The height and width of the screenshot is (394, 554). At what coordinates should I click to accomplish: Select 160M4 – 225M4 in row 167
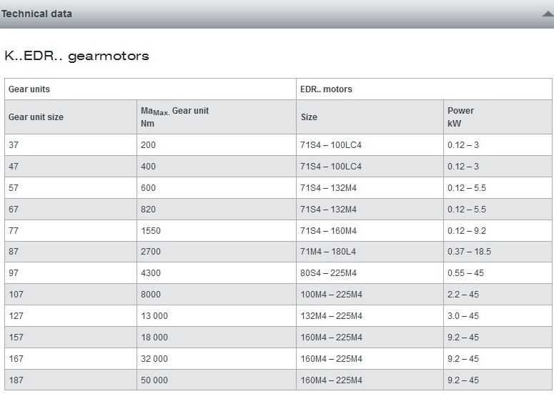click(370, 359)
